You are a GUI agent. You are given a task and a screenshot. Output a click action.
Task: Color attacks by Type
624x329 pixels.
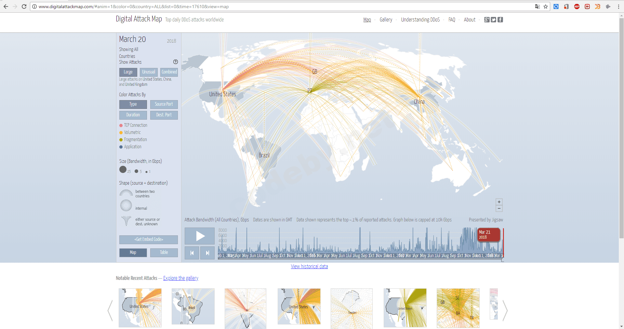coord(133,104)
